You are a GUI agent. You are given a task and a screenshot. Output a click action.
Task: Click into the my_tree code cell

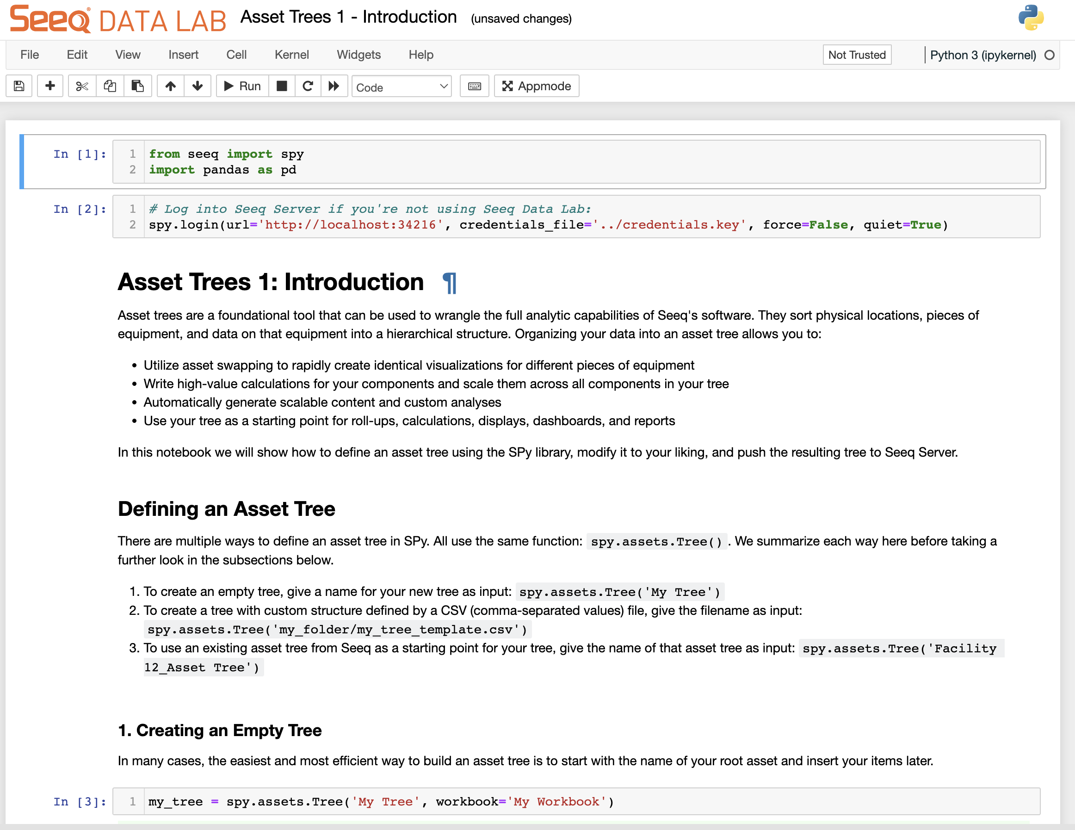tap(592, 802)
